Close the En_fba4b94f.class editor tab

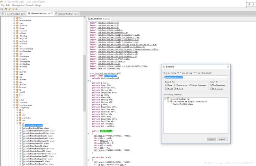109,19
